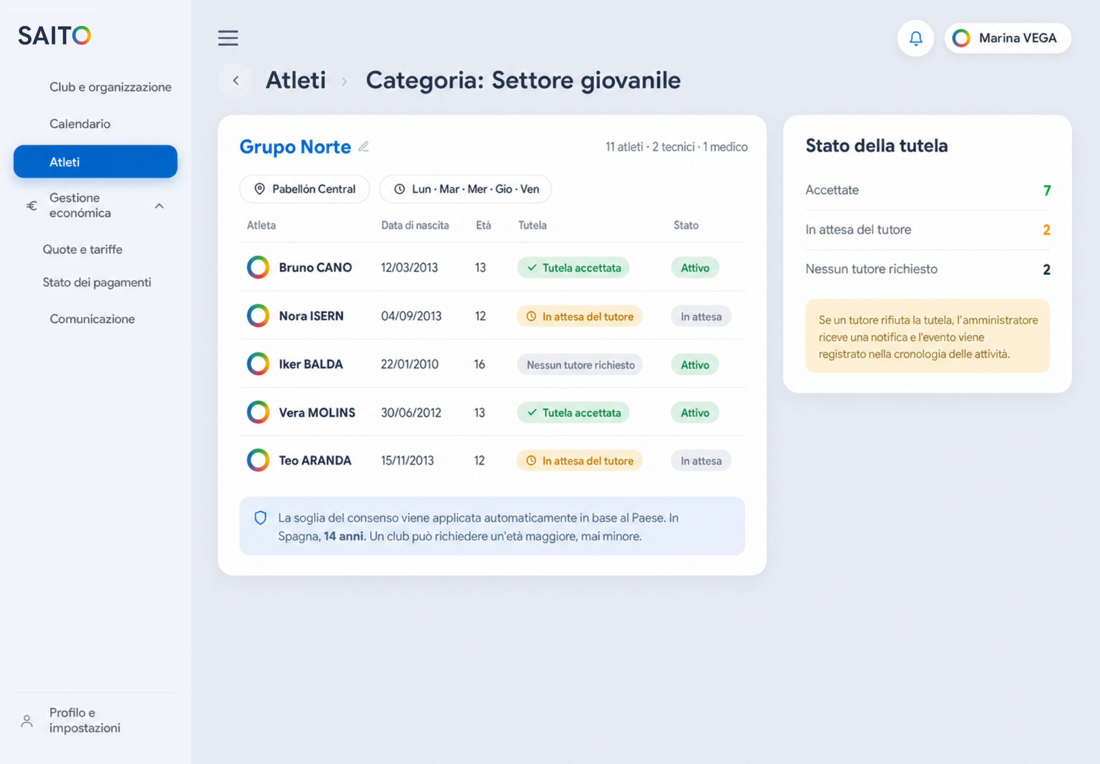Viewport: 1100px width, 764px height.
Task: Click Vera MOLINS's Attivo status badge
Action: [695, 412]
